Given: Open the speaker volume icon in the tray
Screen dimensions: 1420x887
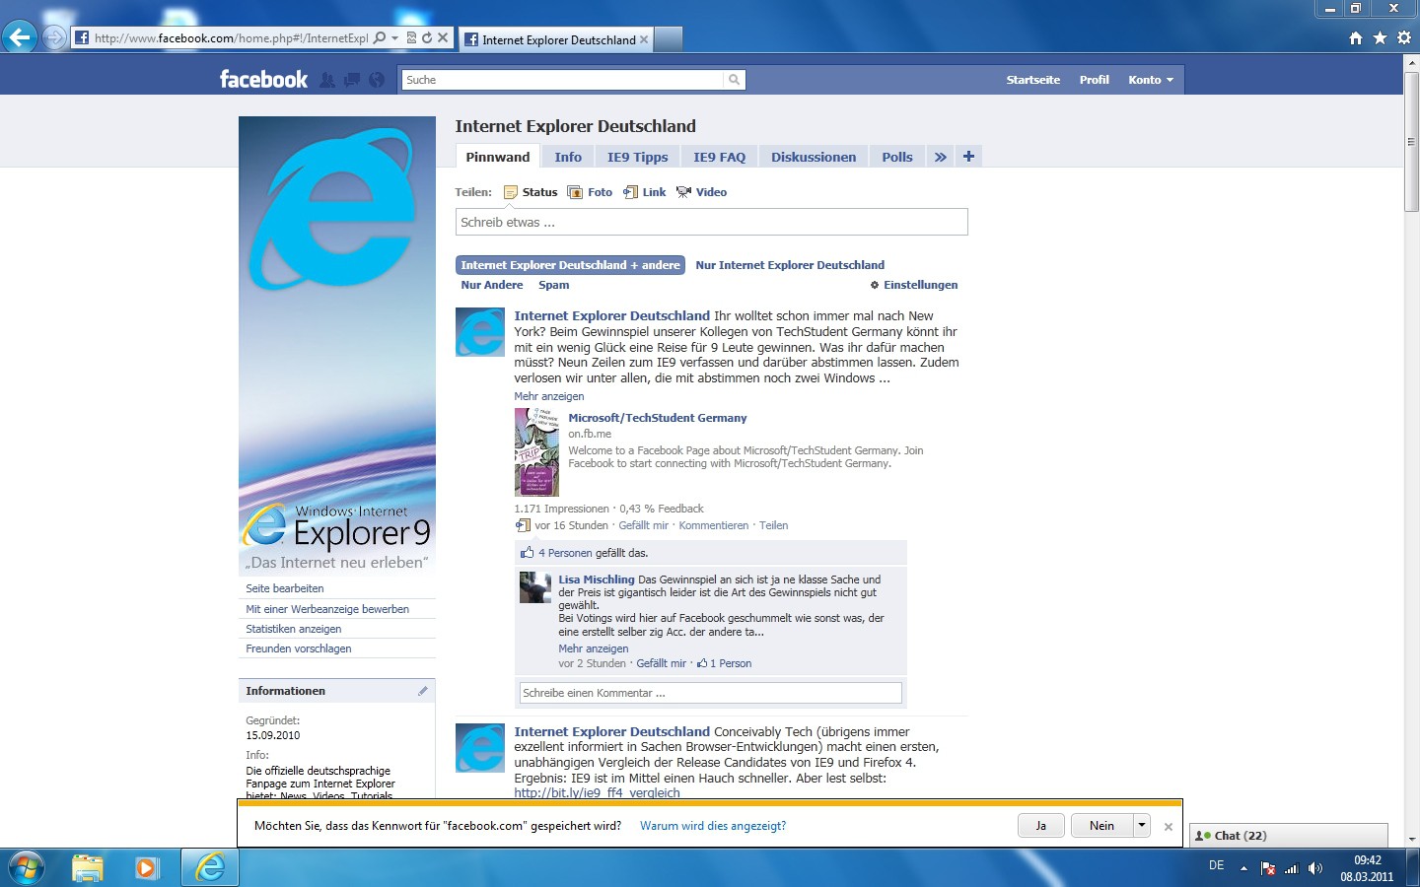Looking at the screenshot, I should (1315, 868).
